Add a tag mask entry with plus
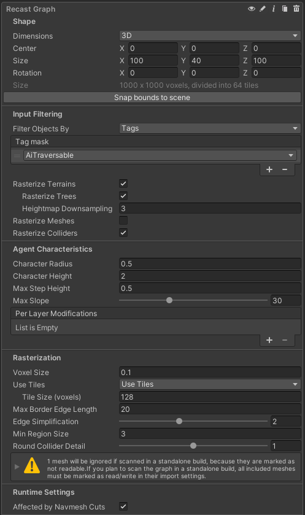The width and height of the screenshot is (305, 515). click(x=269, y=169)
